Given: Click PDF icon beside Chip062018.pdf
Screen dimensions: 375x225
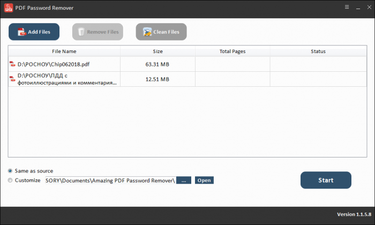Looking at the screenshot, I should click(12, 64).
